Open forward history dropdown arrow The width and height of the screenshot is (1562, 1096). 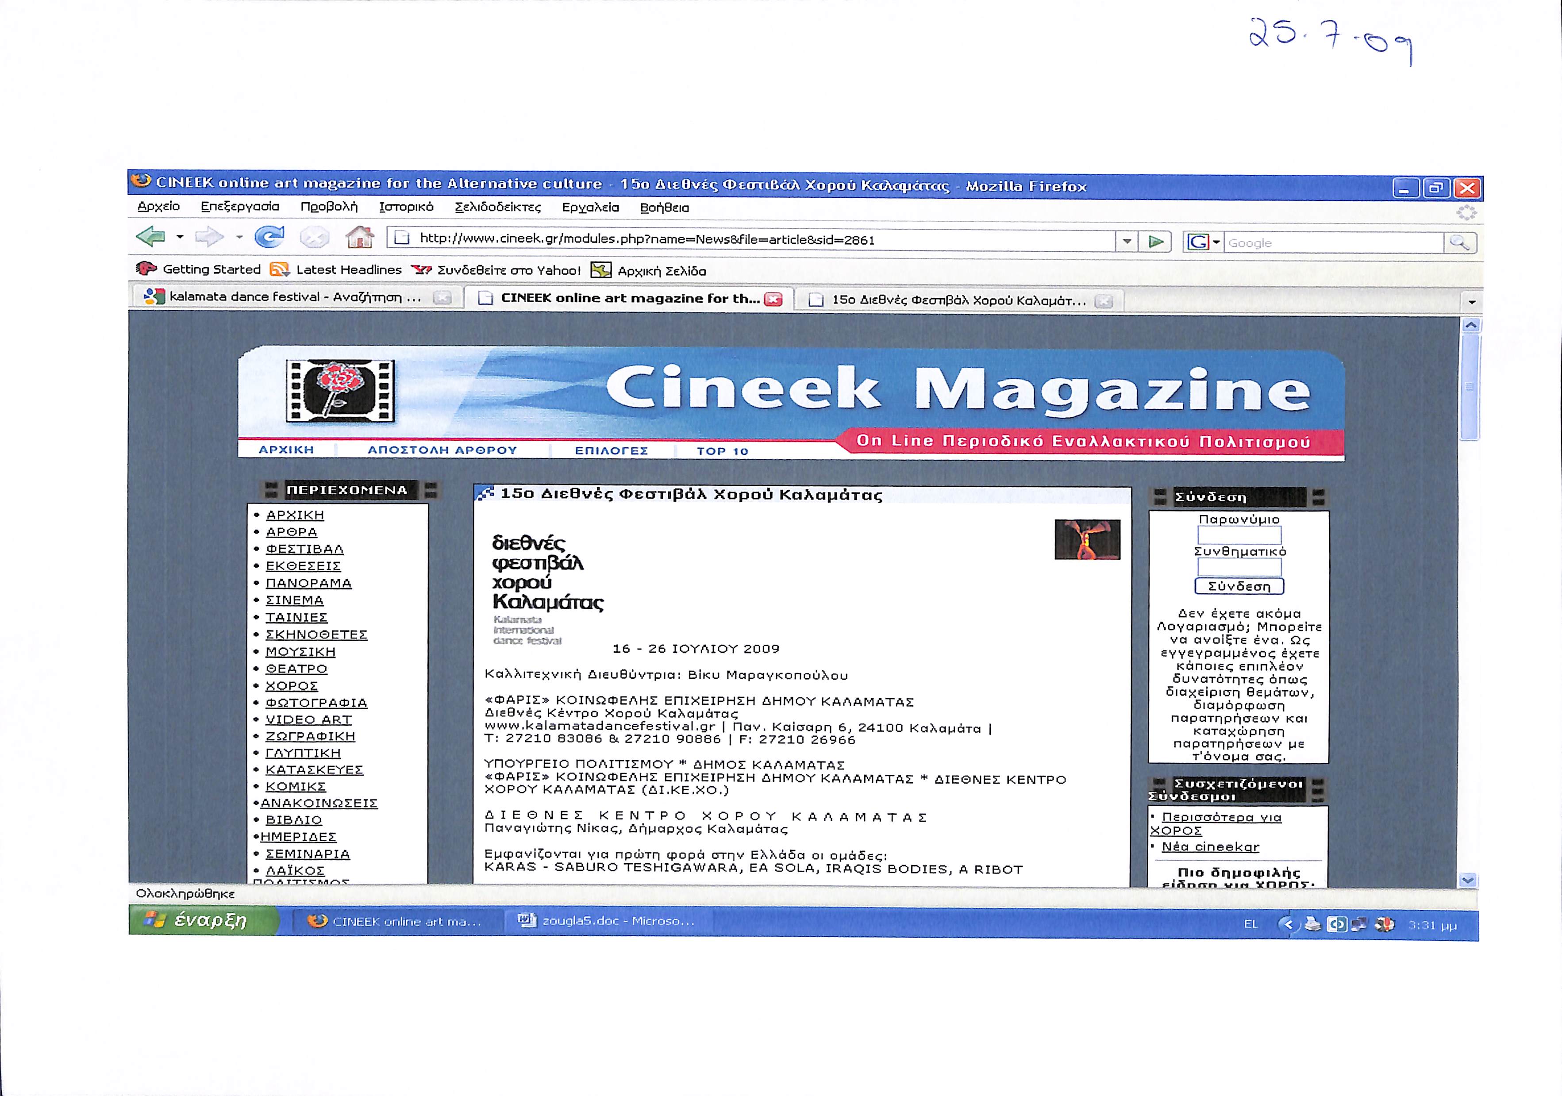[x=239, y=237]
